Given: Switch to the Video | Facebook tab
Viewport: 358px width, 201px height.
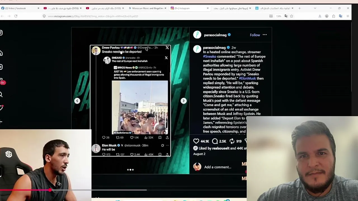Looking at the screenshot, I should 20,8.
